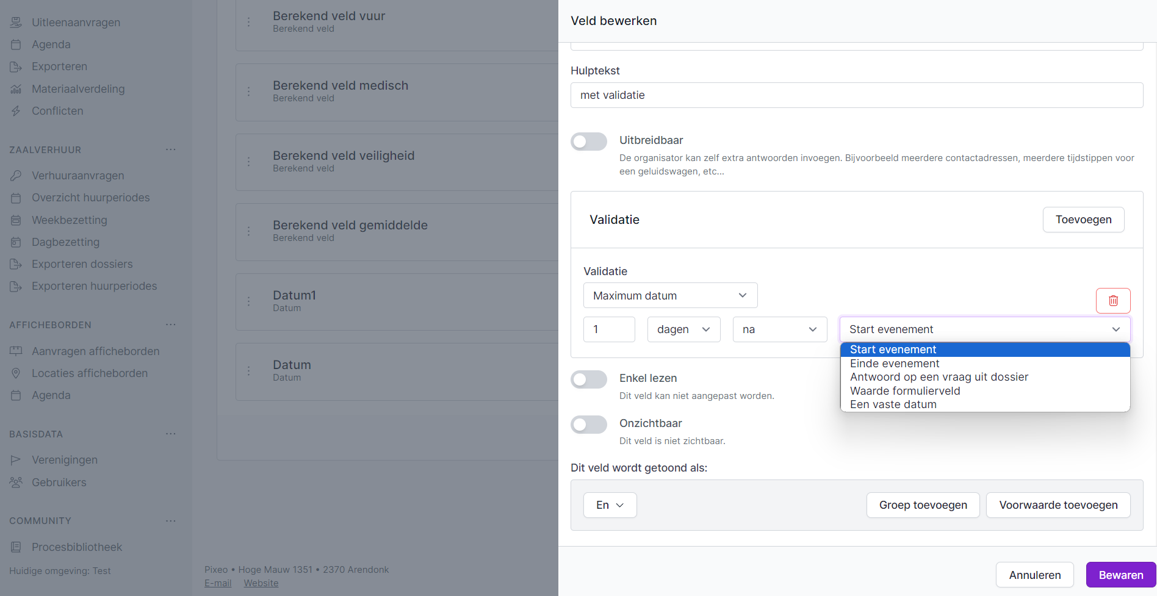Click the Conflicten lightning icon in sidebar
This screenshot has width=1157, height=596.
tap(16, 111)
